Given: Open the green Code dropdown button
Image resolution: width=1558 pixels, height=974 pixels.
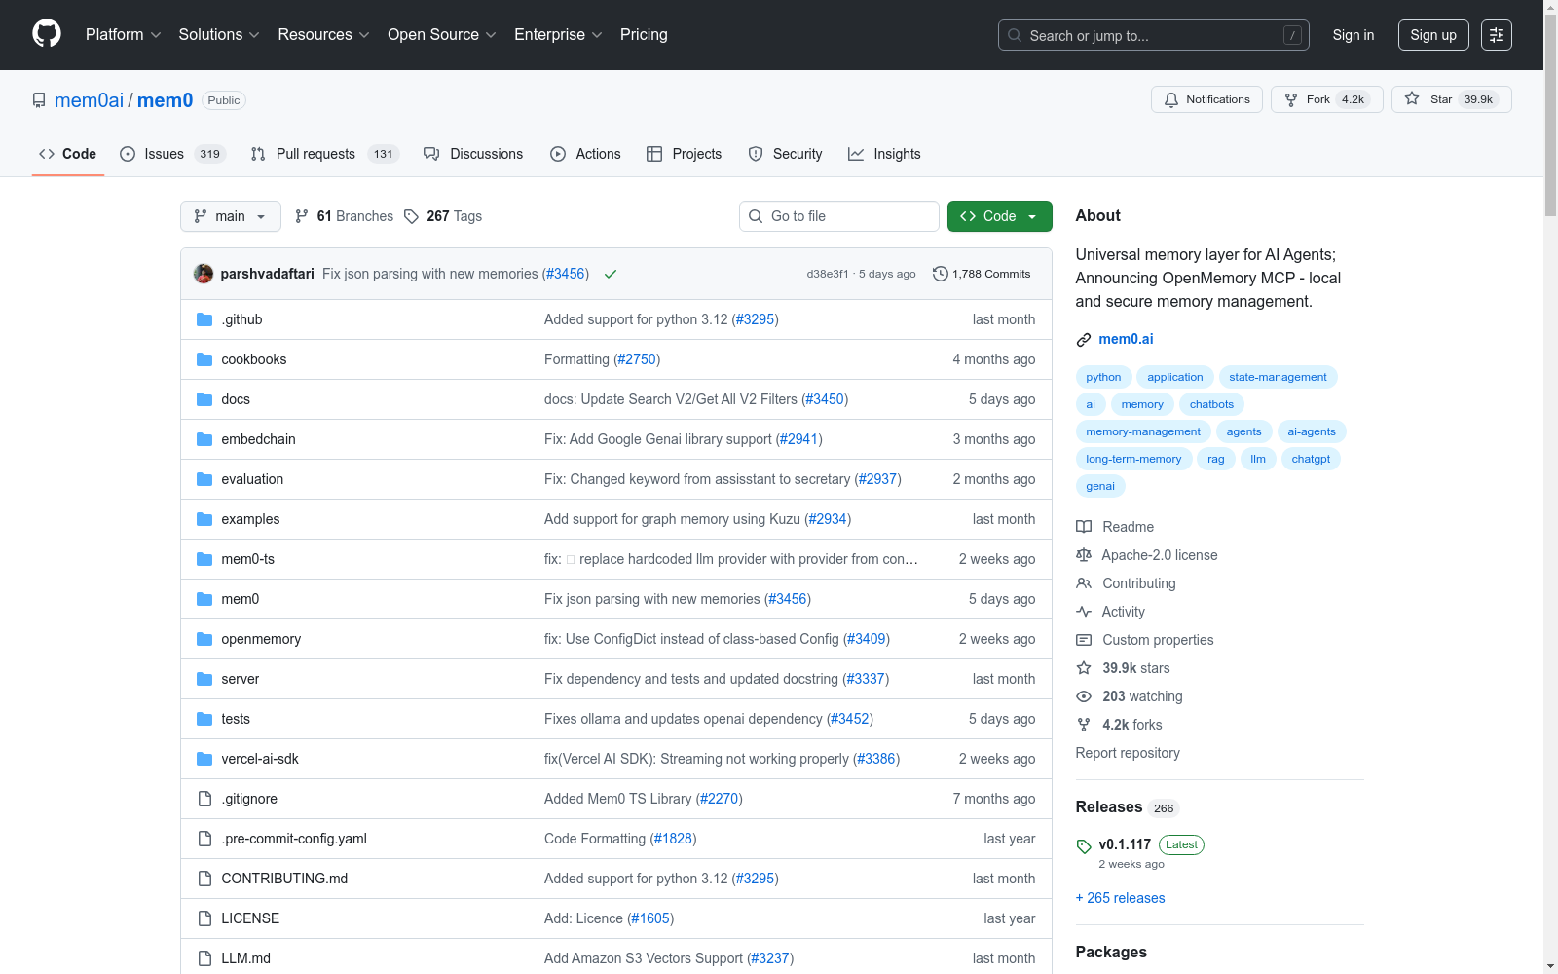Looking at the screenshot, I should tap(1000, 216).
